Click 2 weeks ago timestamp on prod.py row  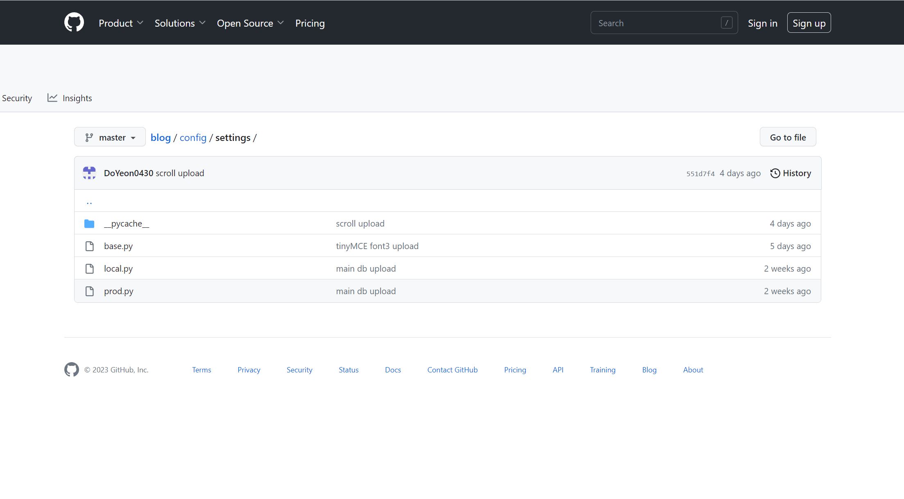(x=787, y=291)
